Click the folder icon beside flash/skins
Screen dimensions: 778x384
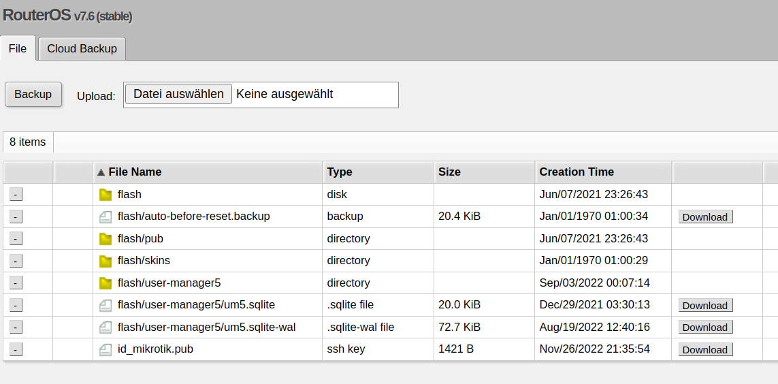coord(106,261)
